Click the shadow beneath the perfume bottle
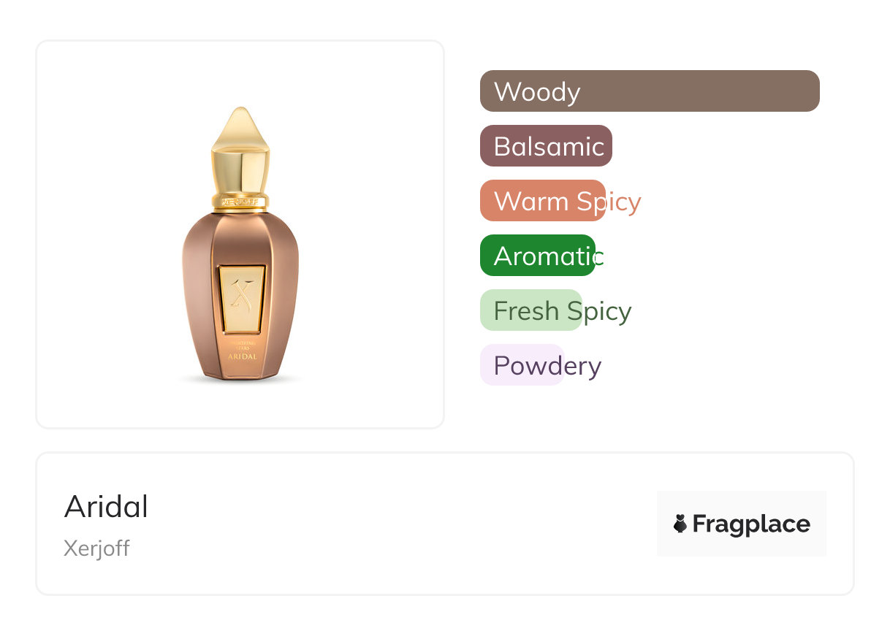This screenshot has height=631, width=890. pos(240,380)
